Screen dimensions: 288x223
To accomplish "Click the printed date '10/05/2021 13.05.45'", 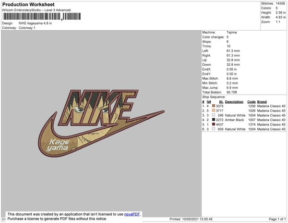I will [x=197, y=219].
